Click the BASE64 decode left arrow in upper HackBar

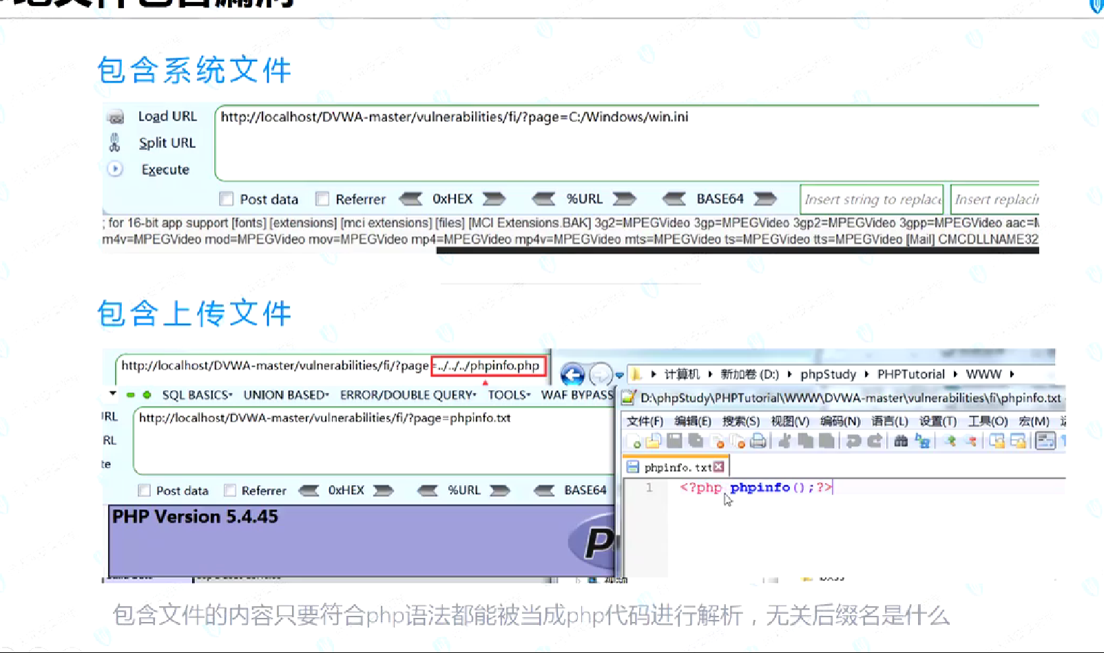(x=674, y=199)
